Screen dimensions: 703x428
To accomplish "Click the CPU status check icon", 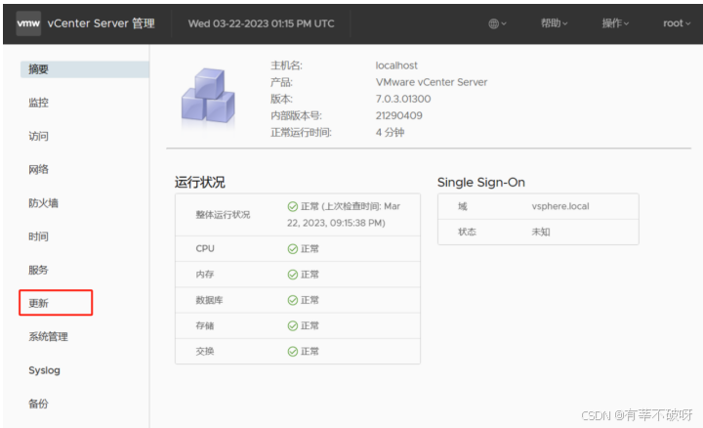I will [x=293, y=249].
